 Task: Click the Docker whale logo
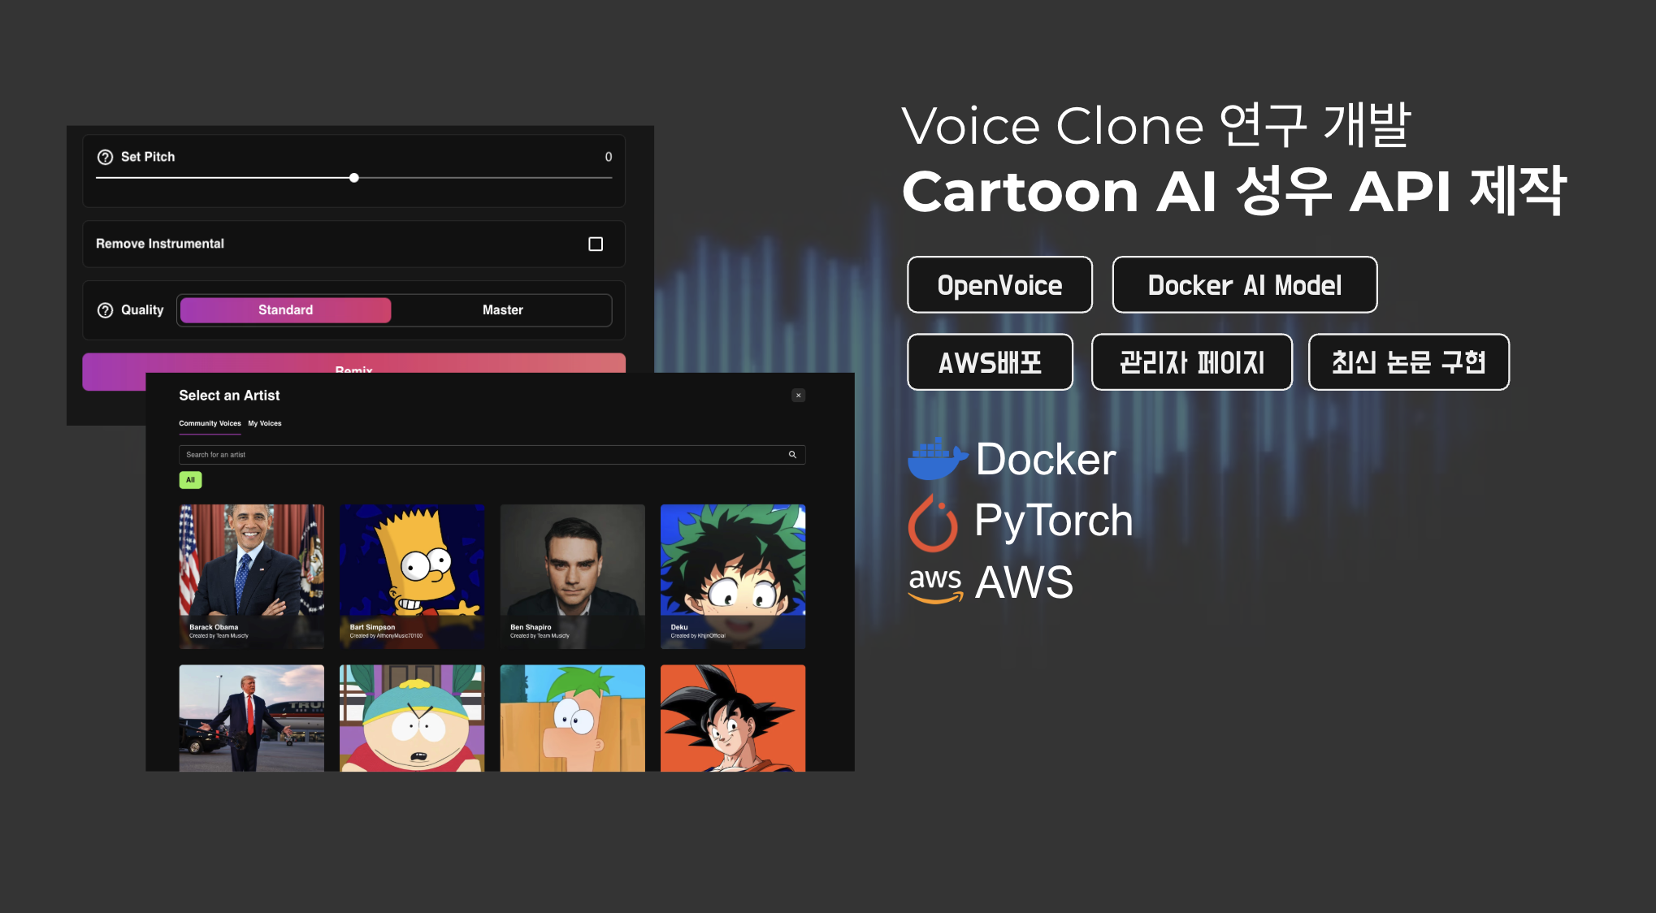937,458
